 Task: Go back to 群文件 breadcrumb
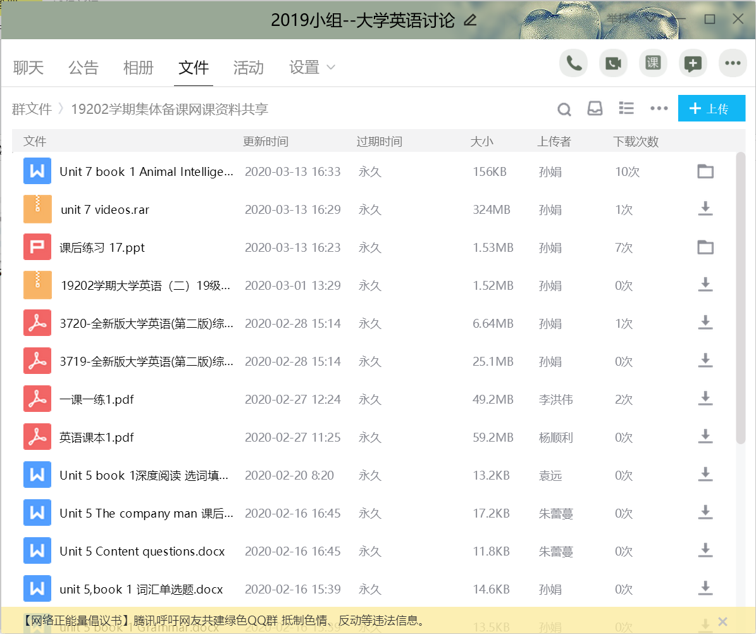click(32, 109)
